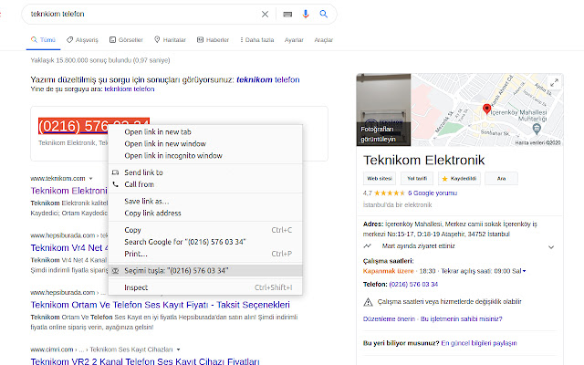Expand dropdown arrow beside cimri.com breadcrumb
The height and width of the screenshot is (365, 584).
click(179, 349)
